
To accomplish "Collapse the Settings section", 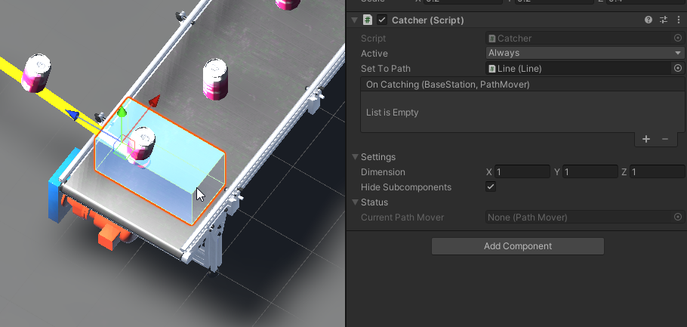I will pyautogui.click(x=355, y=157).
